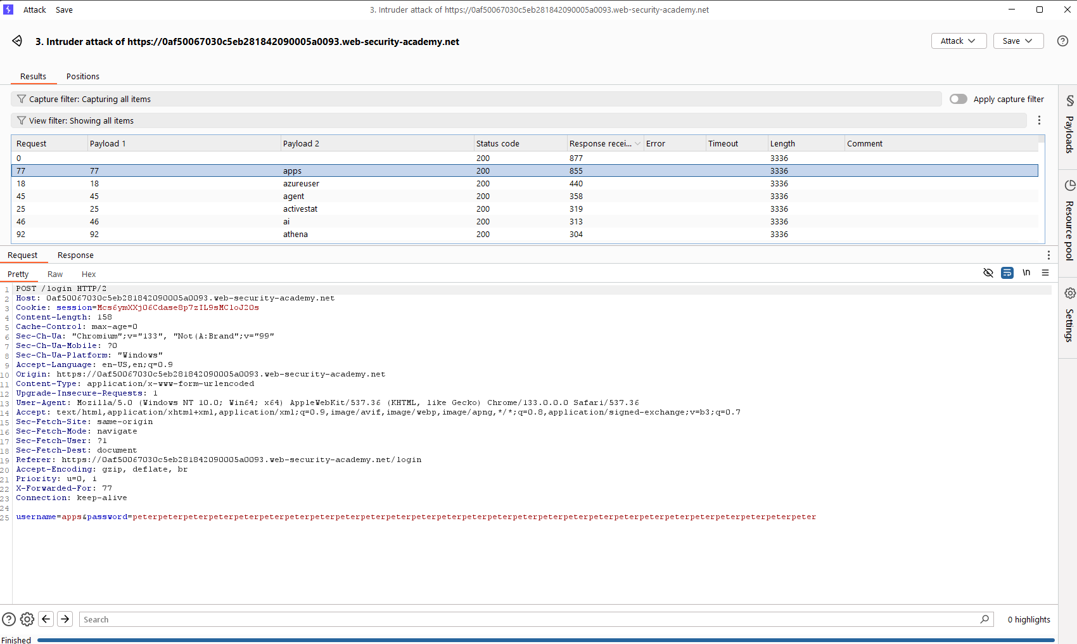The height and width of the screenshot is (644, 1077).
Task: Toggle word wrap icon in message editor
Action: tap(1007, 273)
